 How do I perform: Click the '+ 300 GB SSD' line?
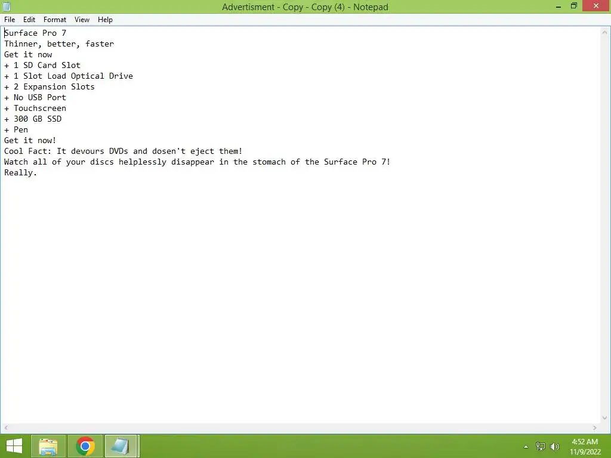[33, 119]
